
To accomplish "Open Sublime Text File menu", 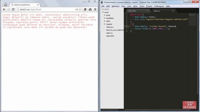I will (x=103, y=6).
